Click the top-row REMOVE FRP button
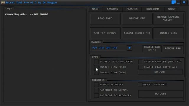The image size is (189, 106). pyautogui.click(x=137, y=19)
